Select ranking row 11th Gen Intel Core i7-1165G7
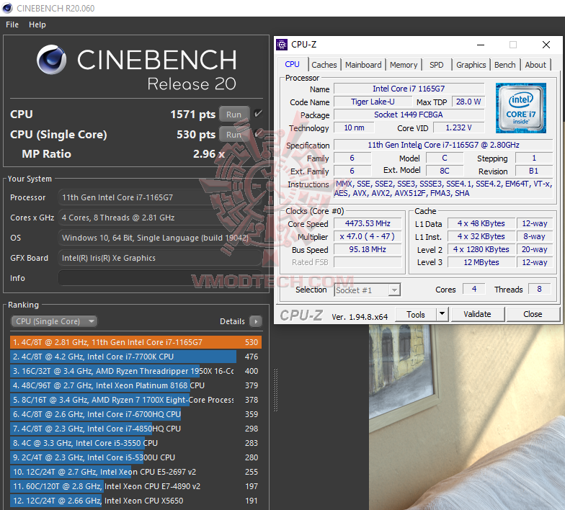This screenshot has height=510, width=565. (135, 342)
